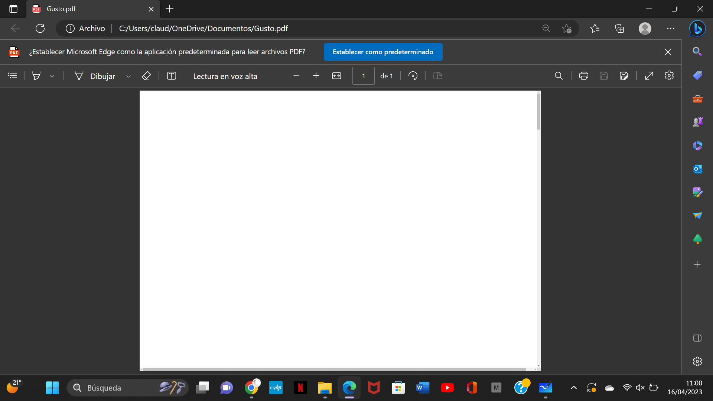
Task: Click Establecer como predeterminado button
Action: [383, 52]
